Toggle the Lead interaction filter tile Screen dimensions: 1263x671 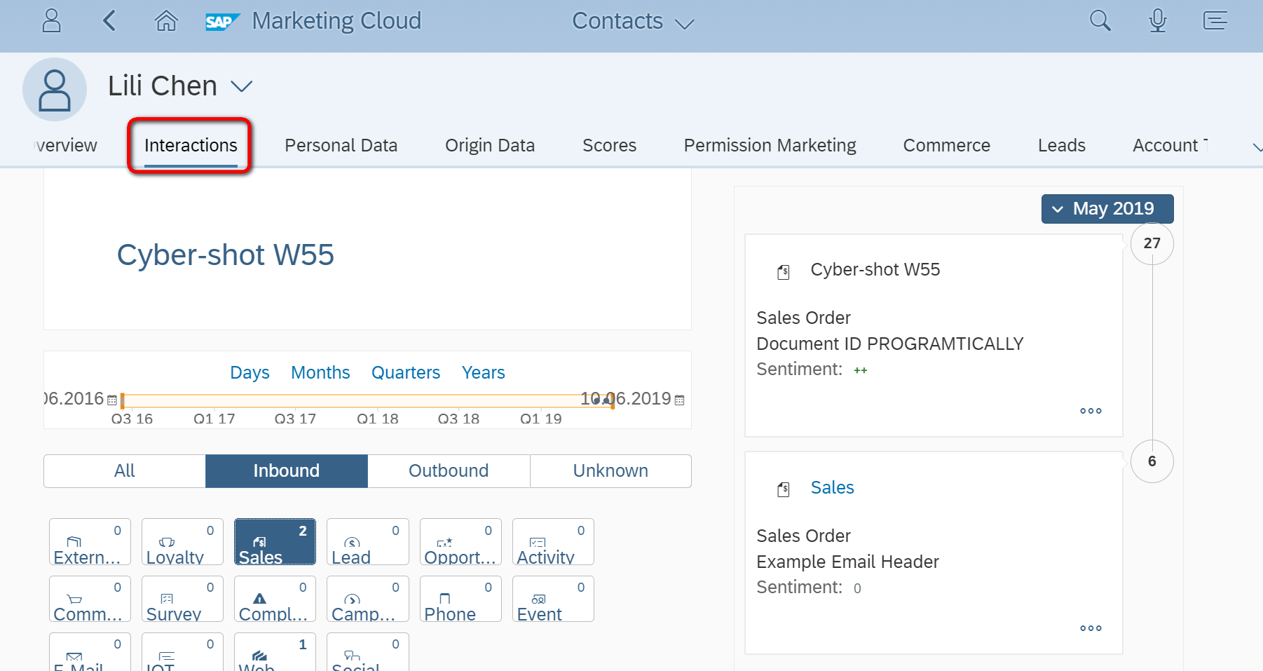pyautogui.click(x=368, y=542)
